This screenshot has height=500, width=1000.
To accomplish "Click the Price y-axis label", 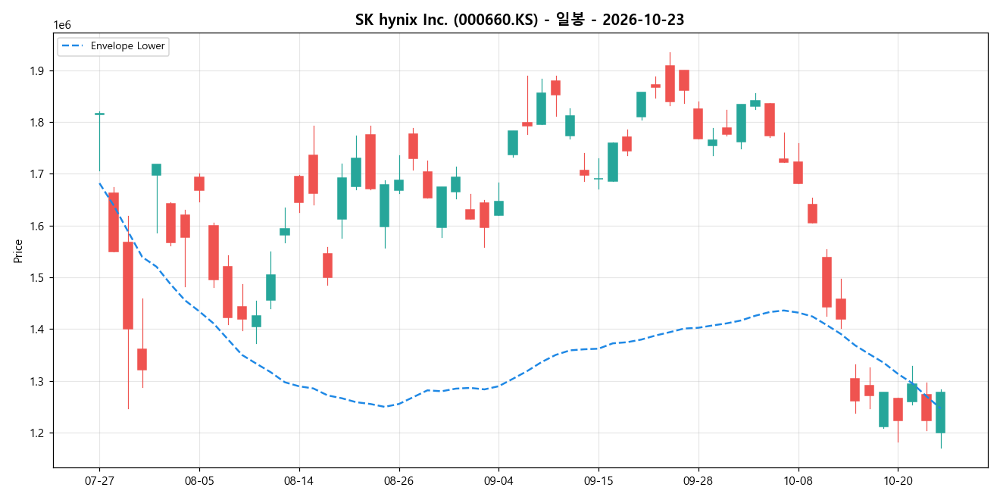I will coord(17,251).
